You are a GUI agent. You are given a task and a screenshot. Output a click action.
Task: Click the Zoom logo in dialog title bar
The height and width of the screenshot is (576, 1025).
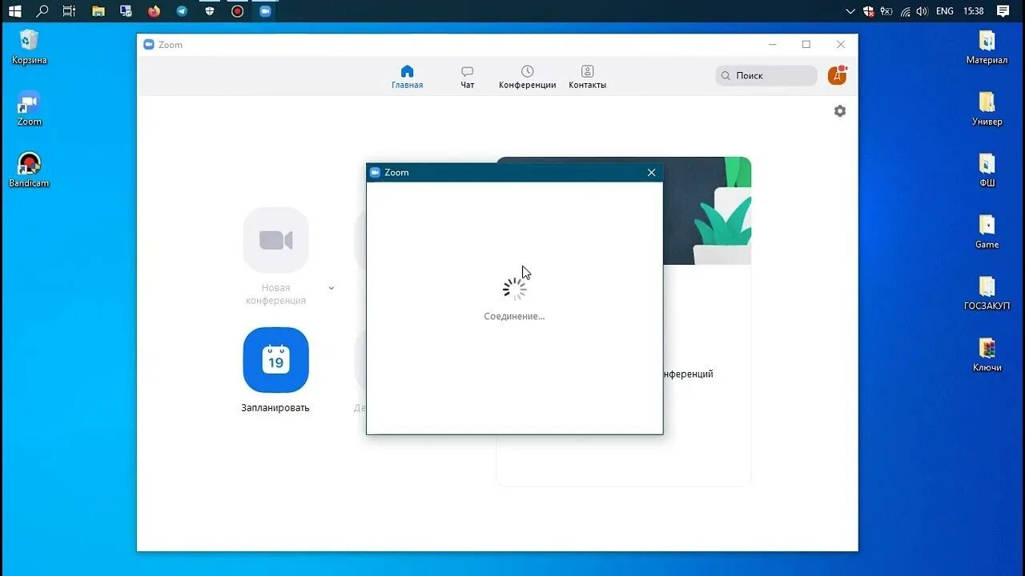[x=375, y=172]
